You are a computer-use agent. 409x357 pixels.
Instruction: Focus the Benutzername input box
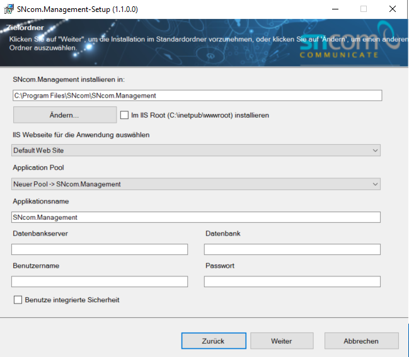pyautogui.click(x=100, y=281)
